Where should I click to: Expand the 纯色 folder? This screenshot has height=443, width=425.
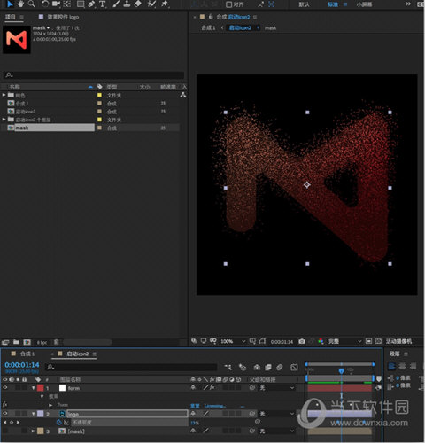[x=4, y=95]
